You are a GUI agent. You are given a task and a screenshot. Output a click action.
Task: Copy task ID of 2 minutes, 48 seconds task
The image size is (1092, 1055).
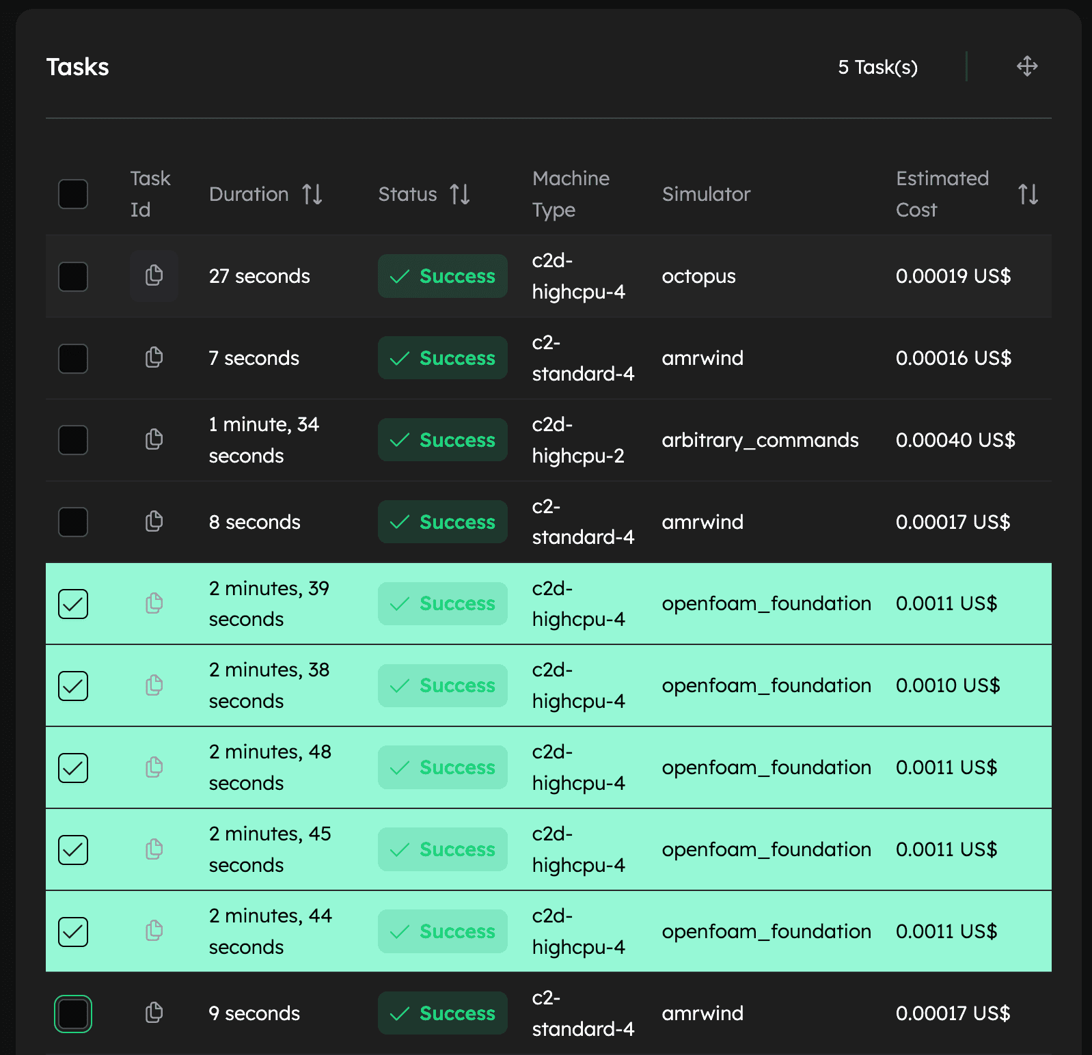tap(154, 767)
